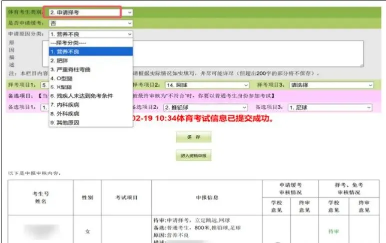Image resolution: width=386 pixels, height=243 pixels.
Task: Click the 女 gender cell
Action: tap(87, 232)
